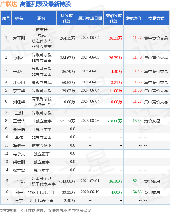
Task: Click shareholding value 2.40万
Action: [x=69, y=201]
